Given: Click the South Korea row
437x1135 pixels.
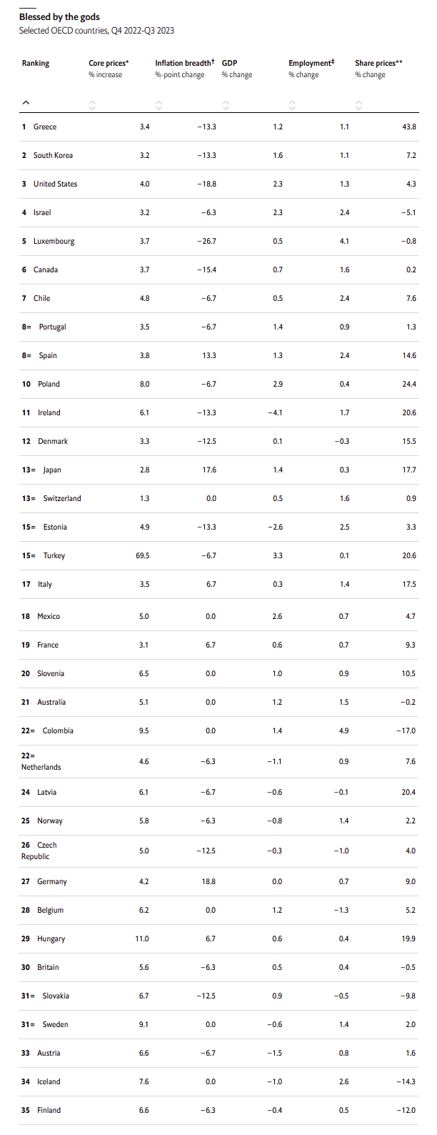Looking at the screenshot, I should coord(218,155).
